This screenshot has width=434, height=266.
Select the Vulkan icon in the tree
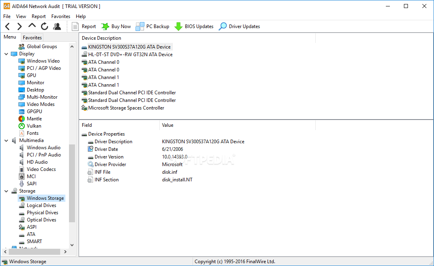(22, 126)
